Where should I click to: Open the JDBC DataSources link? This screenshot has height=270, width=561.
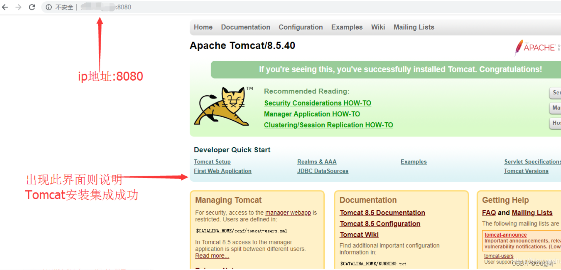point(322,171)
